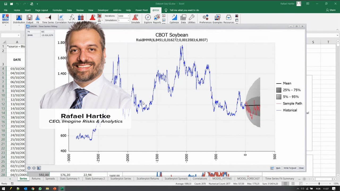The width and height of the screenshot is (340, 191).
Task: Click the CBOT Soybean chart title
Action: [x=172, y=35]
